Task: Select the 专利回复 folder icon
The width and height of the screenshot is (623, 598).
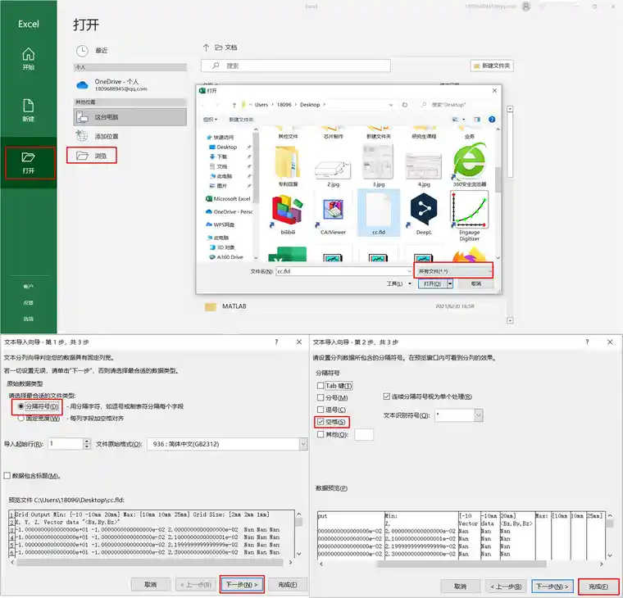Action: click(288, 162)
